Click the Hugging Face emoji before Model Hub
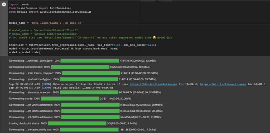The width and height of the screenshot is (270, 133). point(154,38)
